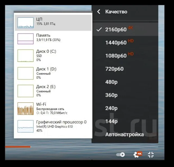Click the Качество menu header title
This screenshot has width=174, height=167.
(116, 11)
